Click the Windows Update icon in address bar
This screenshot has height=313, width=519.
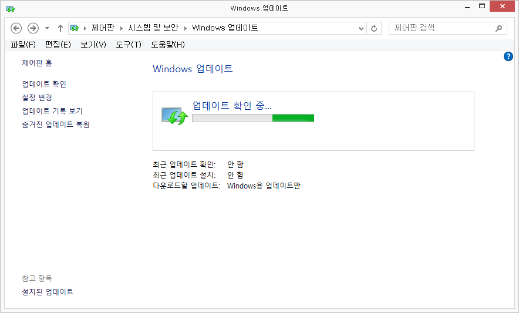click(x=75, y=28)
